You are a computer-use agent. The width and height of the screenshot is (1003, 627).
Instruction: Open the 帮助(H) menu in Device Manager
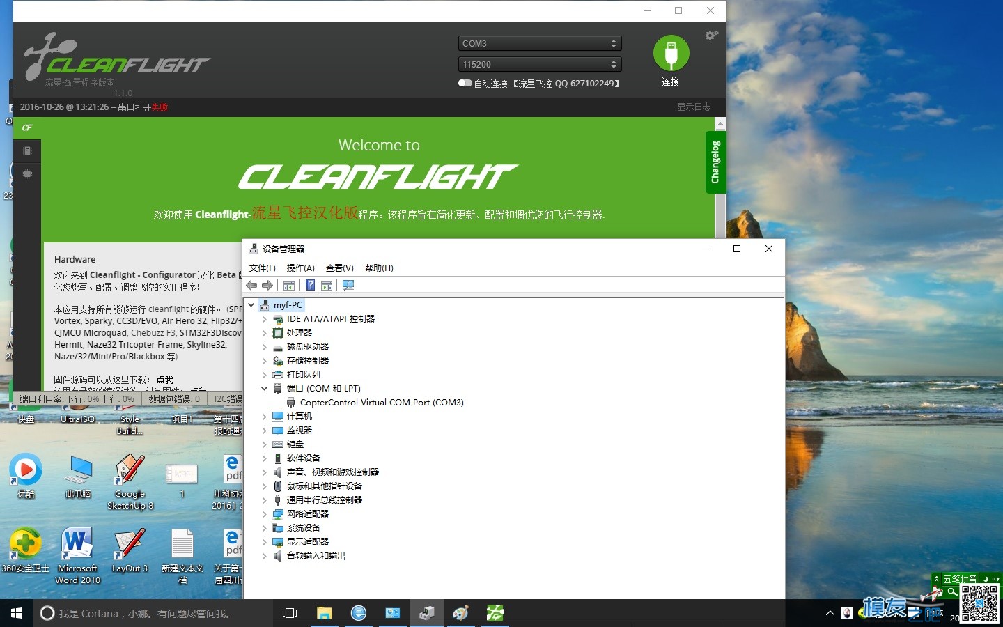coord(379,268)
